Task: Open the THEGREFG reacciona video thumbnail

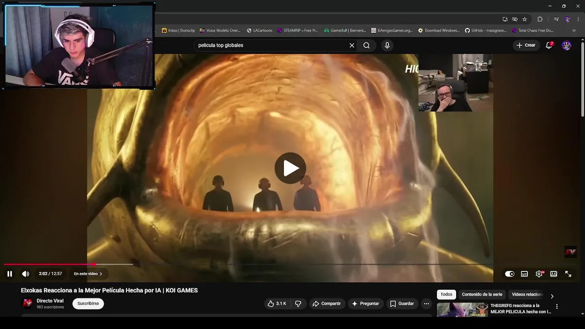Action: [x=462, y=310]
